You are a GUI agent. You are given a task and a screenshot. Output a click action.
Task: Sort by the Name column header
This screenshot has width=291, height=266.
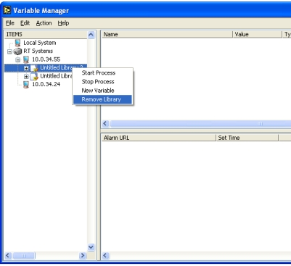click(x=167, y=35)
